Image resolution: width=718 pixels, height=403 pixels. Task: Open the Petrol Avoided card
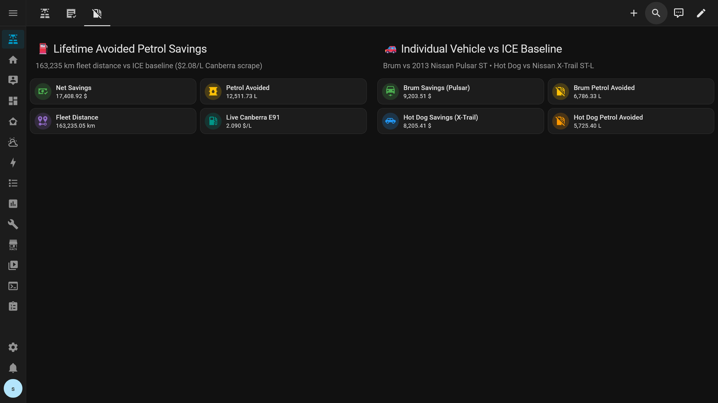[x=283, y=92]
